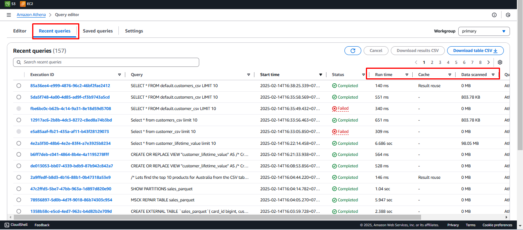Image resolution: width=523 pixels, height=230 pixels.
Task: Click the Download table CSV button
Action: (475, 50)
